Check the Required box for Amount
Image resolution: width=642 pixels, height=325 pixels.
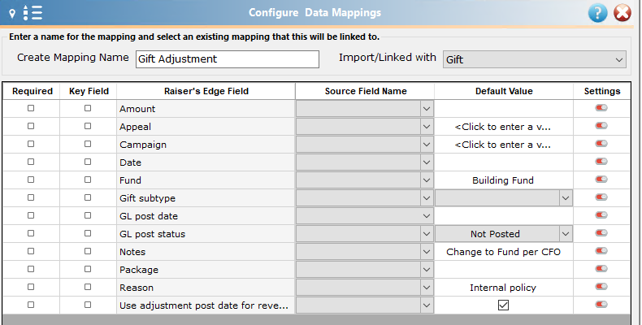pyautogui.click(x=31, y=108)
